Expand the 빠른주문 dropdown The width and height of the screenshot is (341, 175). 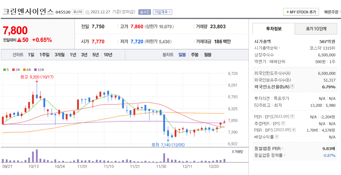[332, 12]
